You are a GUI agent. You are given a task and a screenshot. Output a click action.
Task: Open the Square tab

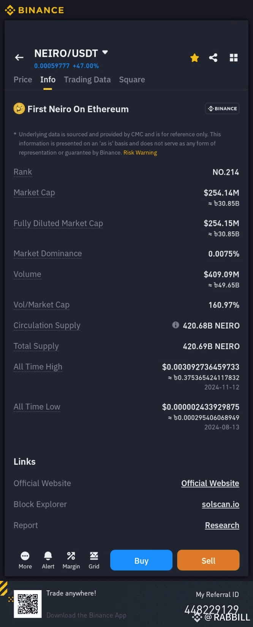tap(132, 80)
